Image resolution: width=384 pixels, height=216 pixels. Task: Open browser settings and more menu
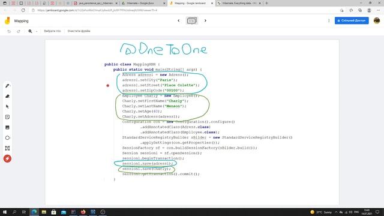pos(378,10)
